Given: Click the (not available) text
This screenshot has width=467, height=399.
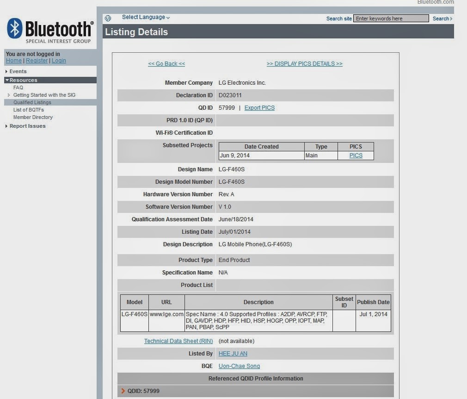Looking at the screenshot, I should coord(236,341).
